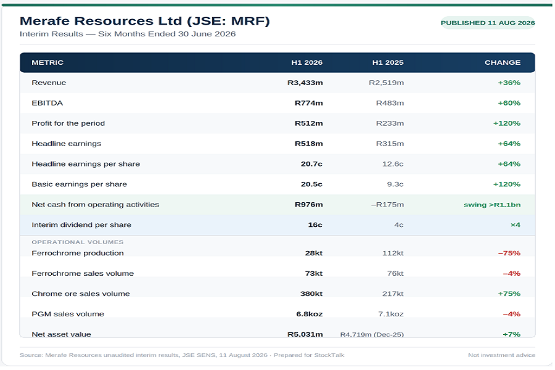Click the 9.3c value
Image resolution: width=555 pixels, height=370 pixels.
click(x=395, y=184)
